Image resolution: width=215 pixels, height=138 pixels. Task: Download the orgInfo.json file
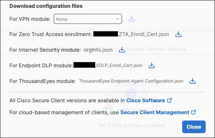pos(122,50)
